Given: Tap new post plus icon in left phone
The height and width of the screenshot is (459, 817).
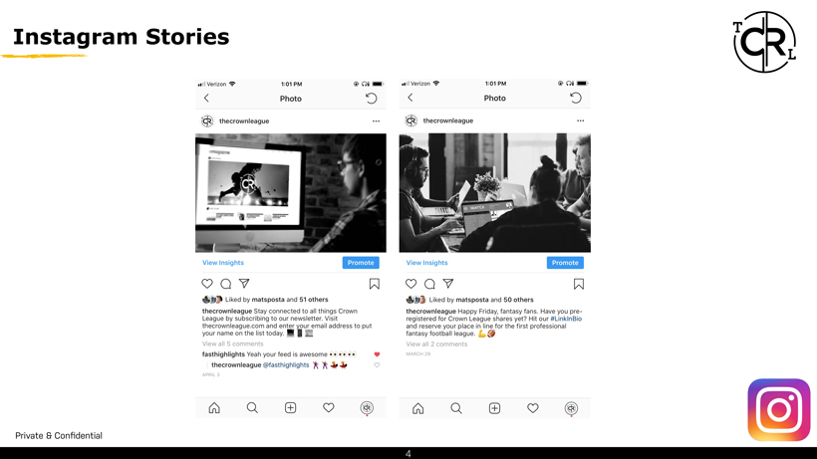Looking at the screenshot, I should coord(290,408).
